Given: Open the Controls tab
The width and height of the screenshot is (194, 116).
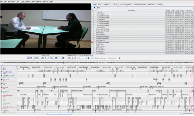Looking at the screenshot, I should click(159, 5).
